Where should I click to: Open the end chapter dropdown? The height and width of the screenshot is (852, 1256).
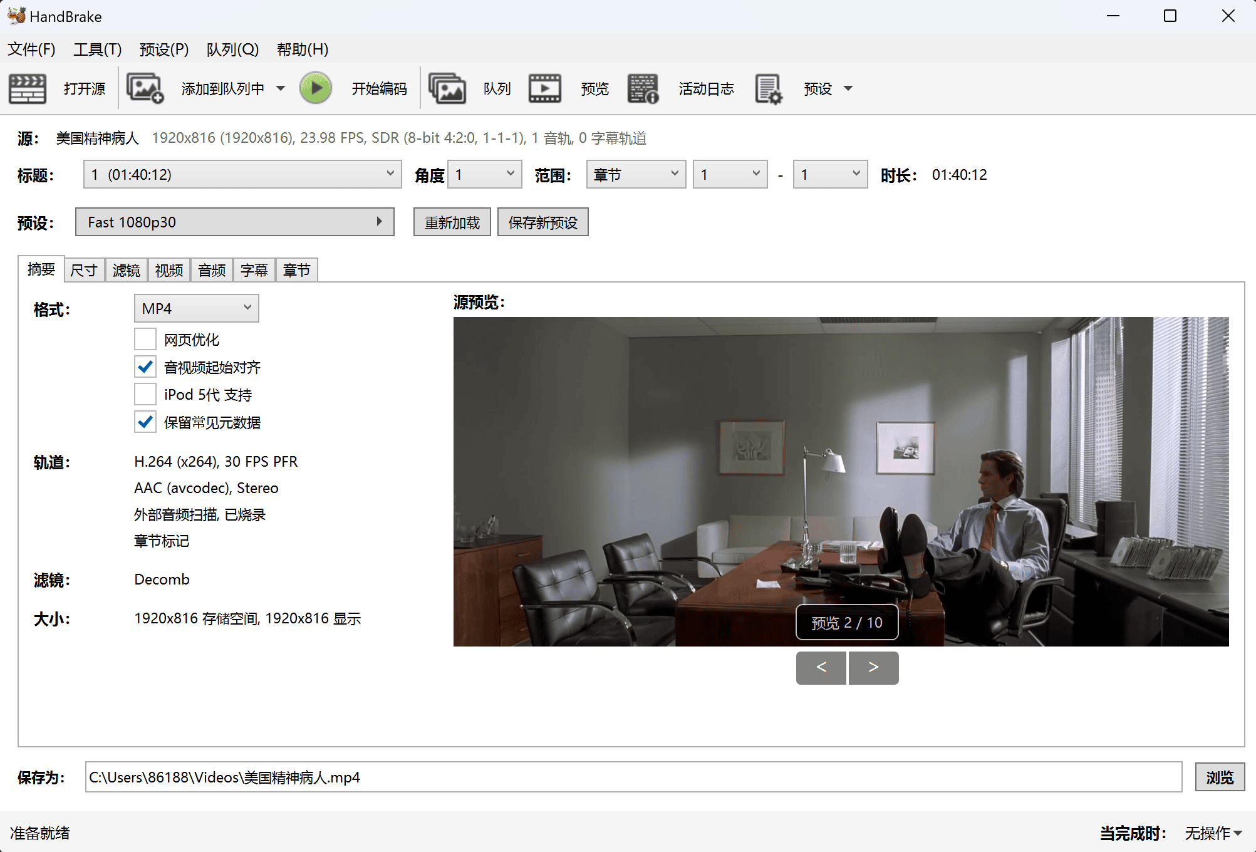pyautogui.click(x=830, y=174)
